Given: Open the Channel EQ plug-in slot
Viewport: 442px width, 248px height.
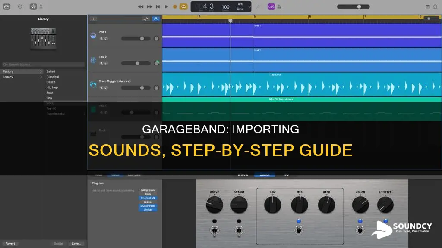Looking at the screenshot, I should click(148, 198).
